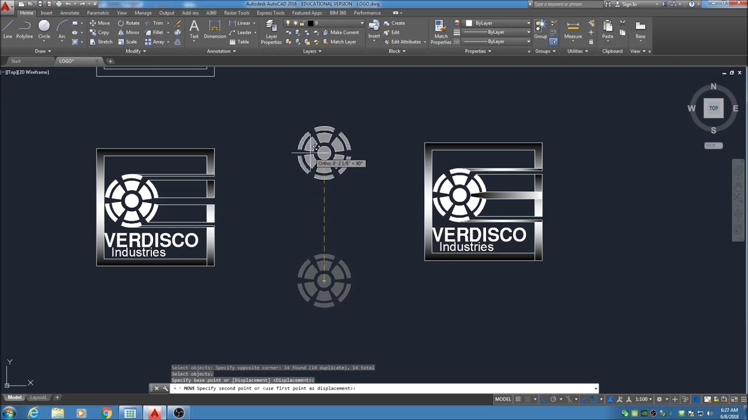Open the Express Tools tab

[x=271, y=13]
